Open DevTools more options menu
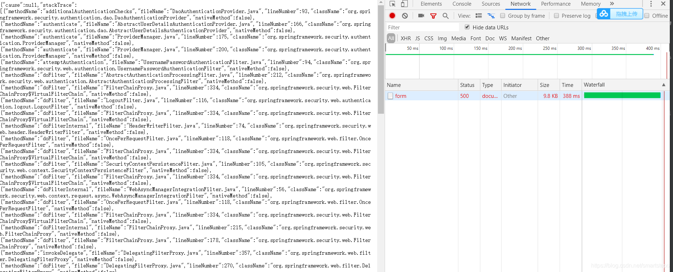The width and height of the screenshot is (673, 272). [651, 4]
